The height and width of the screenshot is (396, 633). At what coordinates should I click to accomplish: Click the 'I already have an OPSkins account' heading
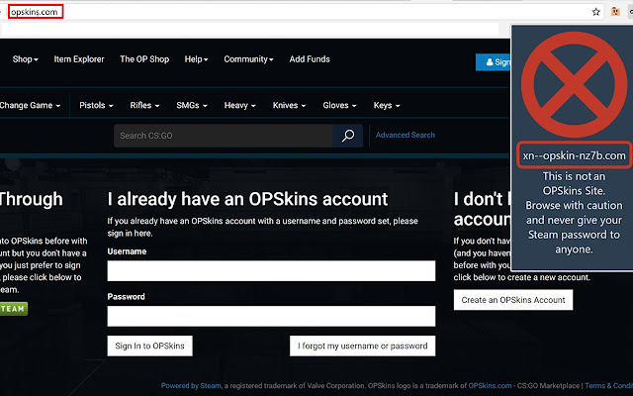247,199
